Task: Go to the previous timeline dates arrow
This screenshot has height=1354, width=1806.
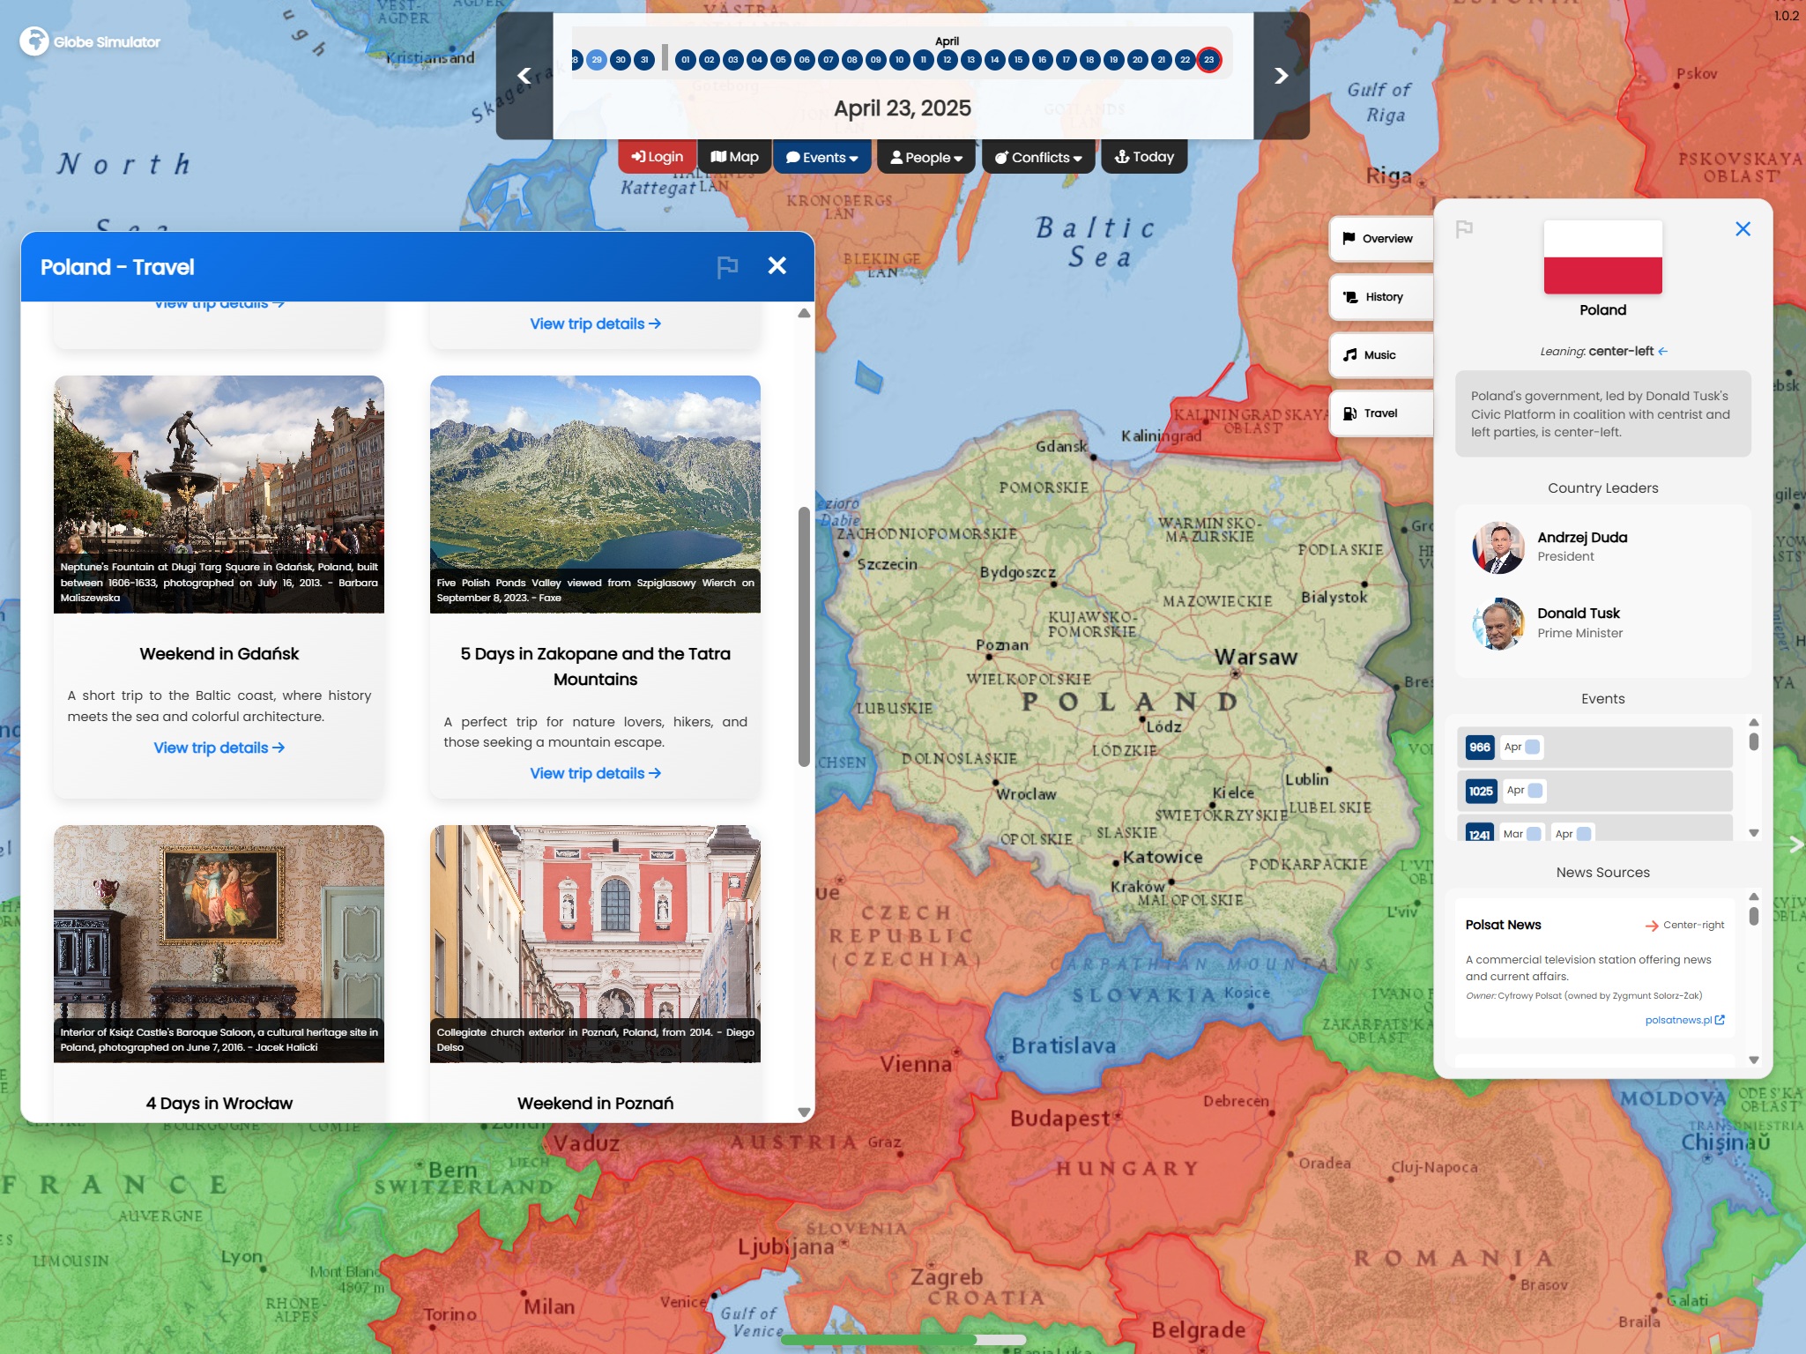Action: [524, 76]
